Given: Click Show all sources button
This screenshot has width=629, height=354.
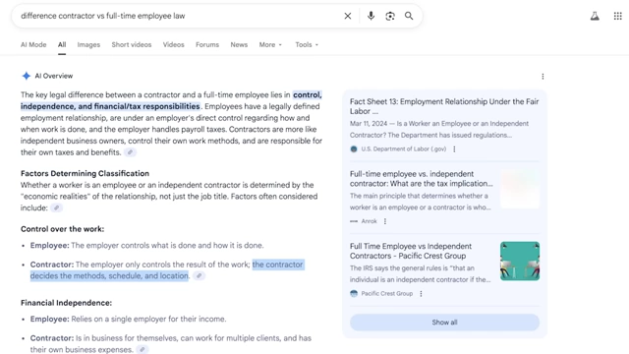Looking at the screenshot, I should (x=444, y=323).
